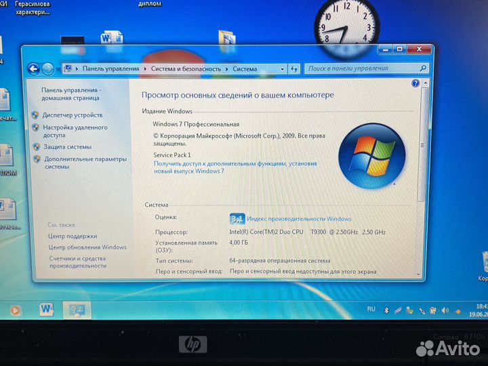Click 'Windows 7 Профессиональная' edition text
Screen dimensions: 488x366
196,124
